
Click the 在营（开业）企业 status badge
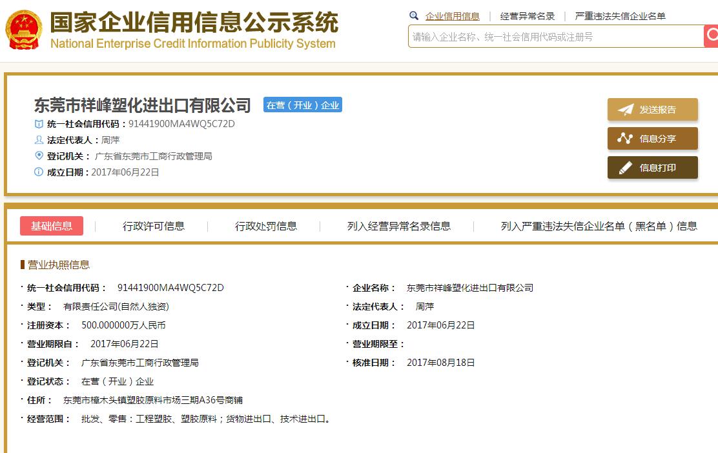302,105
